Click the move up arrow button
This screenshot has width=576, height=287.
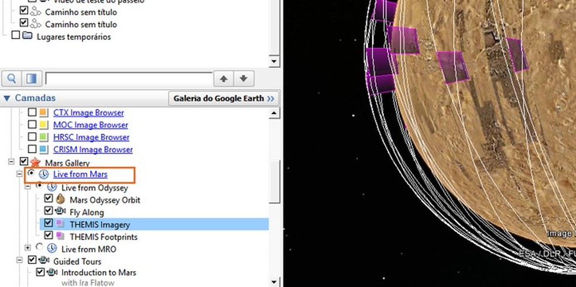click(224, 78)
